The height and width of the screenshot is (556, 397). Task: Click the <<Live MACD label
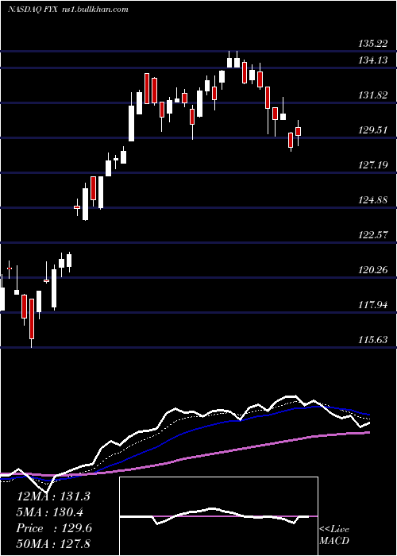334,535
